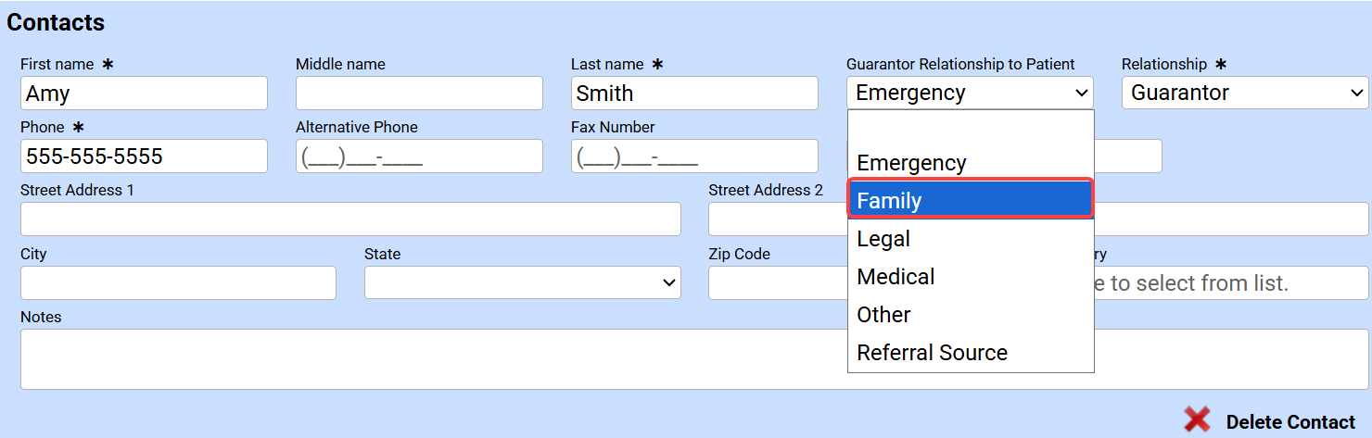Click the Last name field containing Smith

694,94
